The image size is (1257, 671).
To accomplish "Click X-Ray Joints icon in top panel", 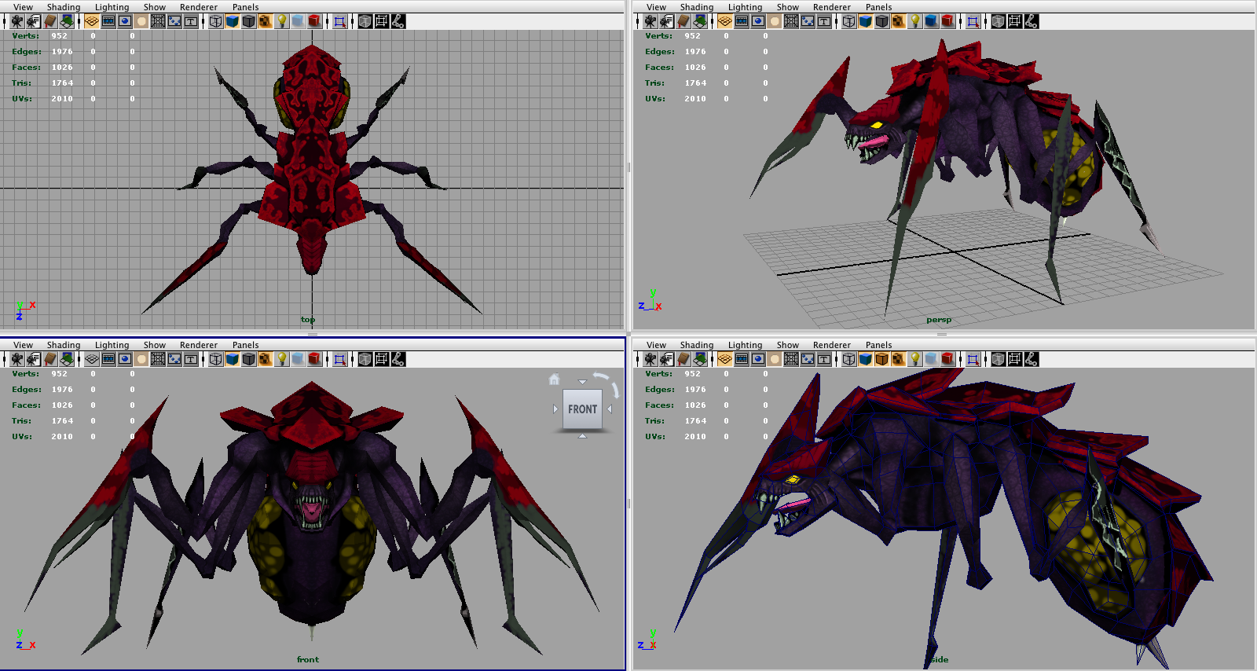I will point(398,21).
